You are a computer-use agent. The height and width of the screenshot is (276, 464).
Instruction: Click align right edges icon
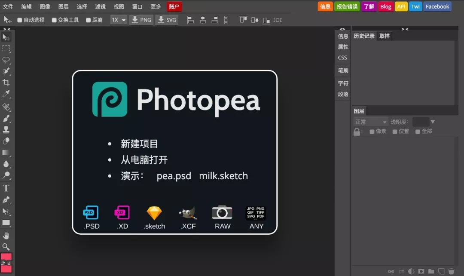215,20
